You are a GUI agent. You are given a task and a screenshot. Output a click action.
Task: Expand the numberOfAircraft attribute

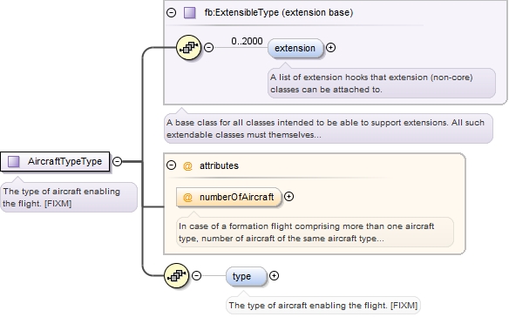coord(288,196)
